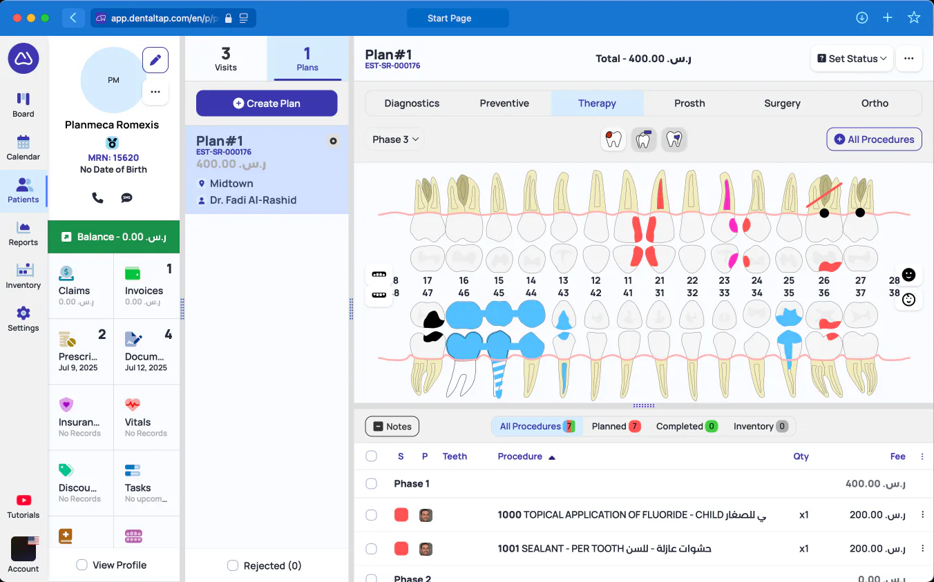Click the Create Plan button
The width and height of the screenshot is (934, 582).
pos(267,104)
